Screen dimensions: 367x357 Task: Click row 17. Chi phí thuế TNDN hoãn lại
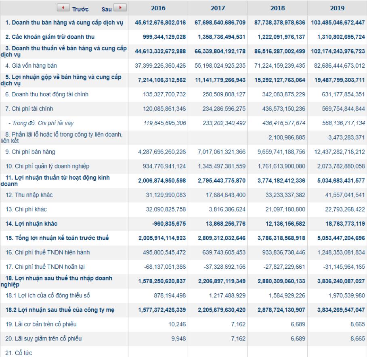[x=183, y=267]
